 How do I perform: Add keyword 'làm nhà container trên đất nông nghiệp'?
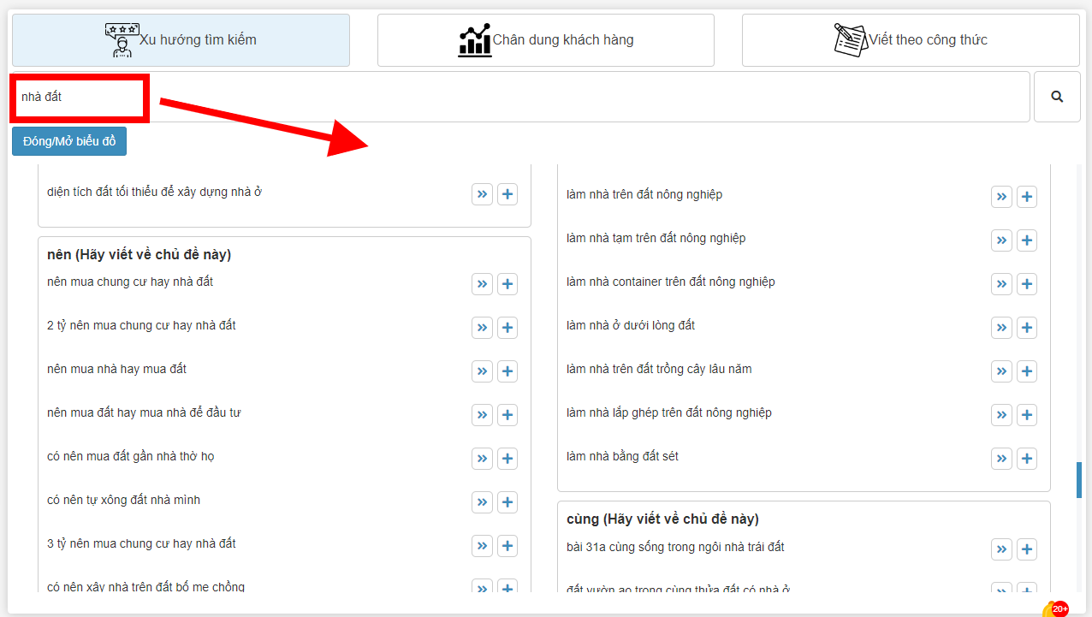click(1027, 283)
